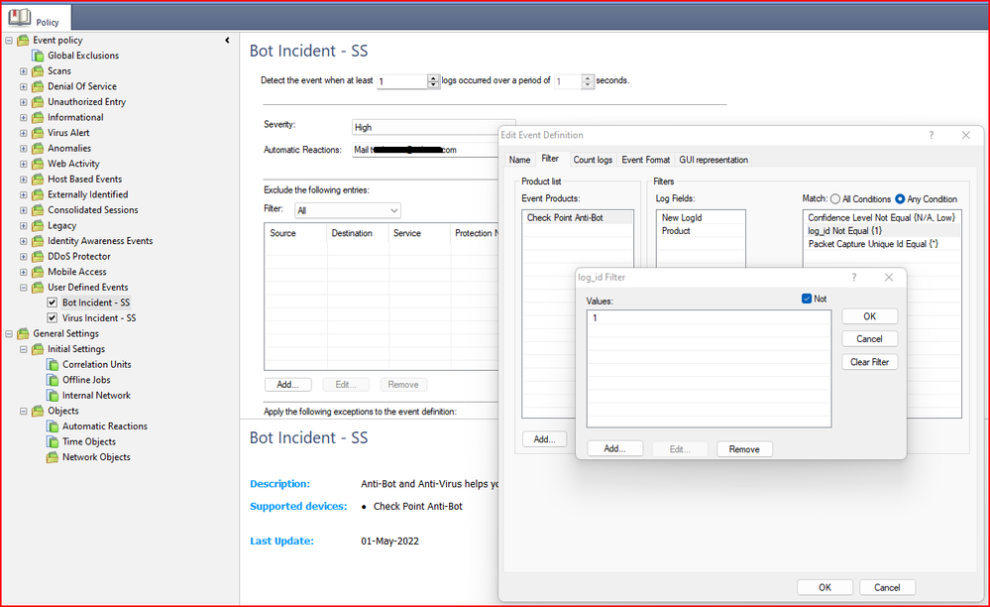Click the General Settings folder icon
The width and height of the screenshot is (990, 607).
[x=24, y=334]
